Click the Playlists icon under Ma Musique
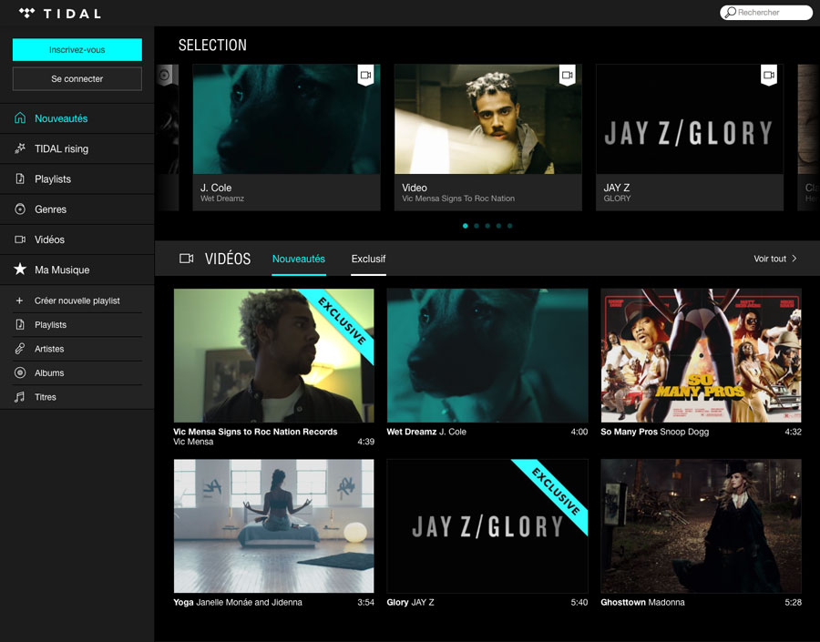The height and width of the screenshot is (642, 820). [x=20, y=325]
